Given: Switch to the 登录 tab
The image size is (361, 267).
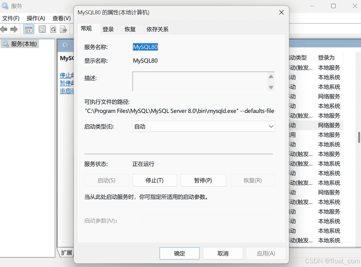Looking at the screenshot, I should [108, 29].
